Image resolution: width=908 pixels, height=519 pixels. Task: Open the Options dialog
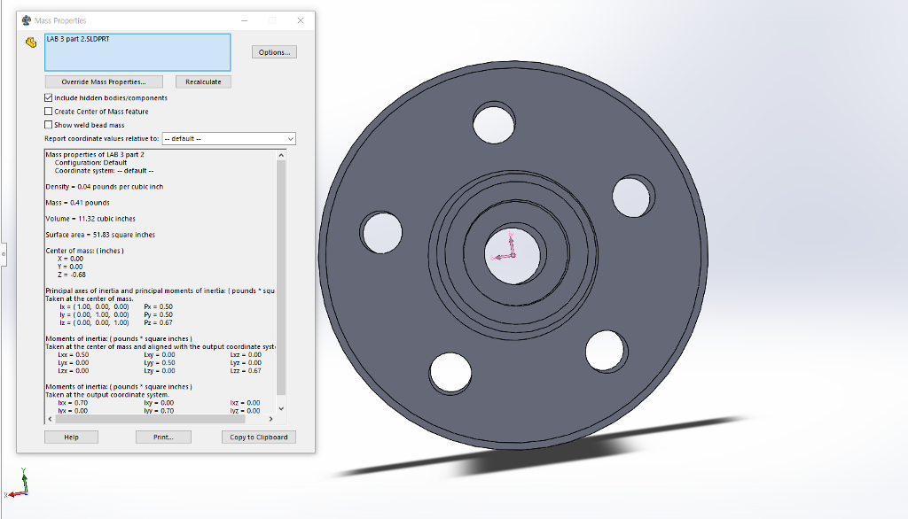(x=274, y=51)
